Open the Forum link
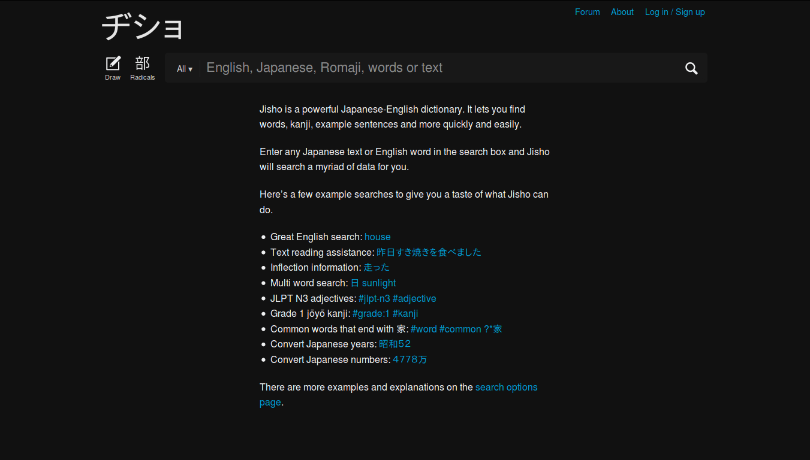810x460 pixels. 588,12
